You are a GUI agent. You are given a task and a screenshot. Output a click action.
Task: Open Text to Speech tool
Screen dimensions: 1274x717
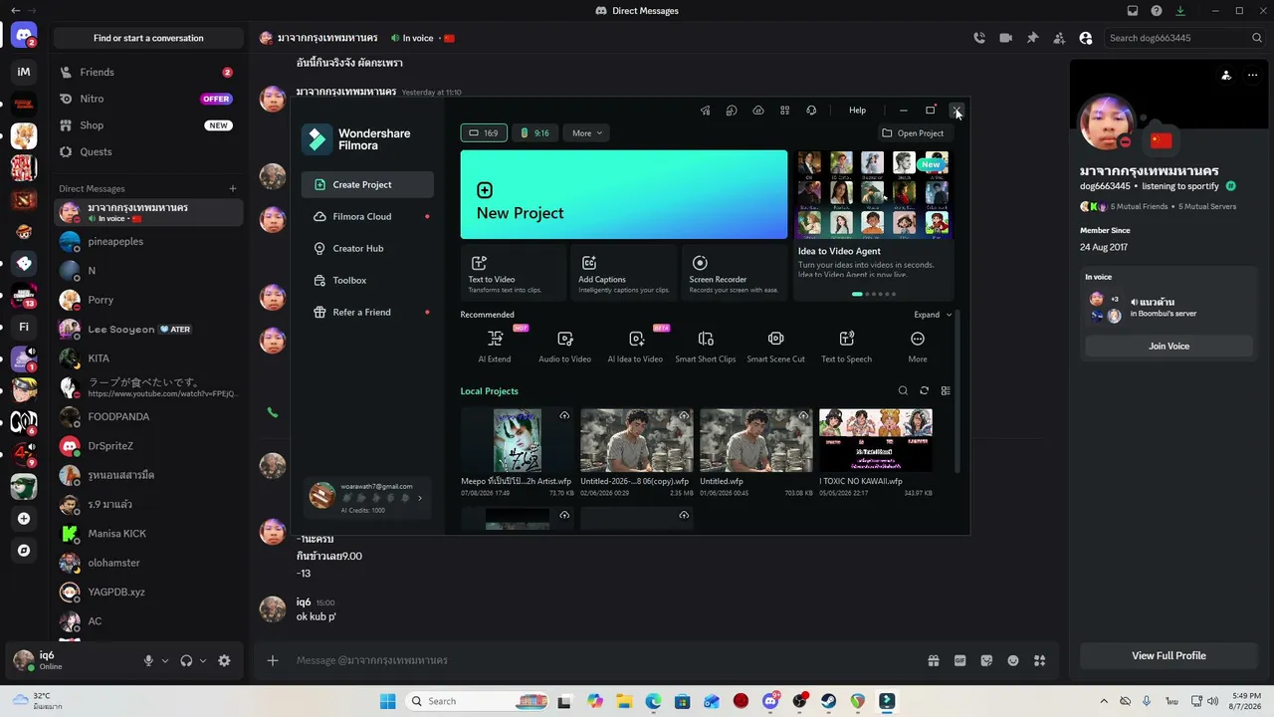846,347
